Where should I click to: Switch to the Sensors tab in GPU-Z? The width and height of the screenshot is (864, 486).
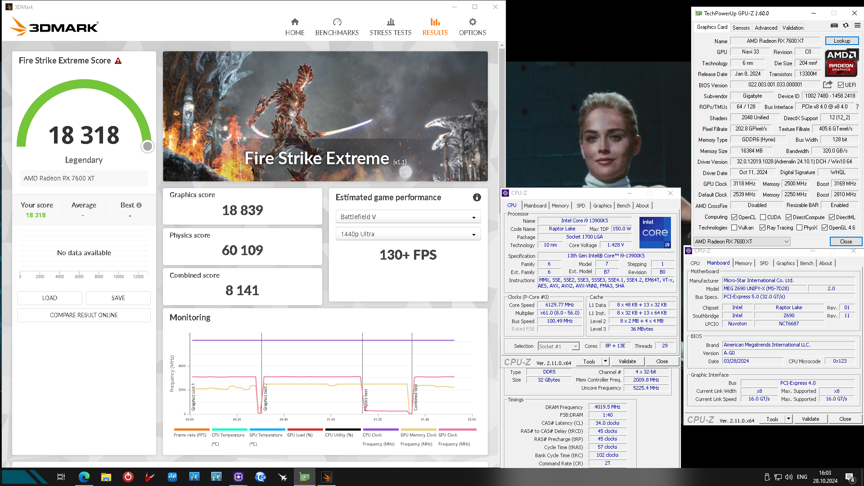(741, 27)
